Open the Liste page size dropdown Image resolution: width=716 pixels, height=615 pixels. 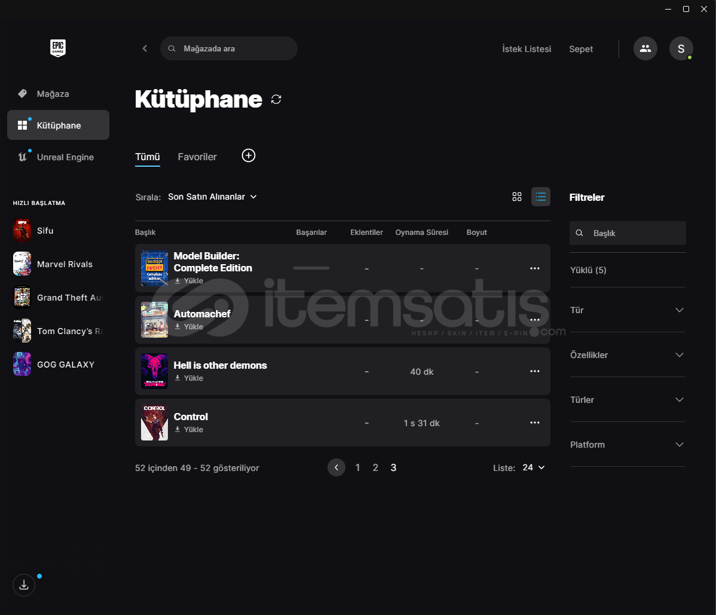533,467
